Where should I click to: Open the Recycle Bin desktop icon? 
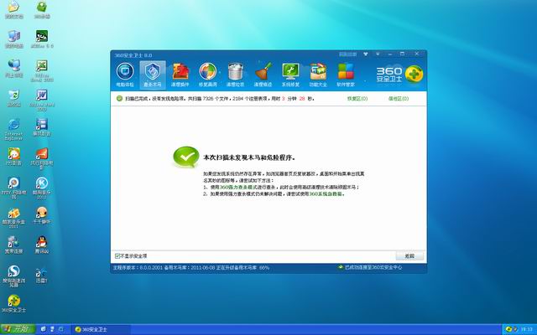14,98
